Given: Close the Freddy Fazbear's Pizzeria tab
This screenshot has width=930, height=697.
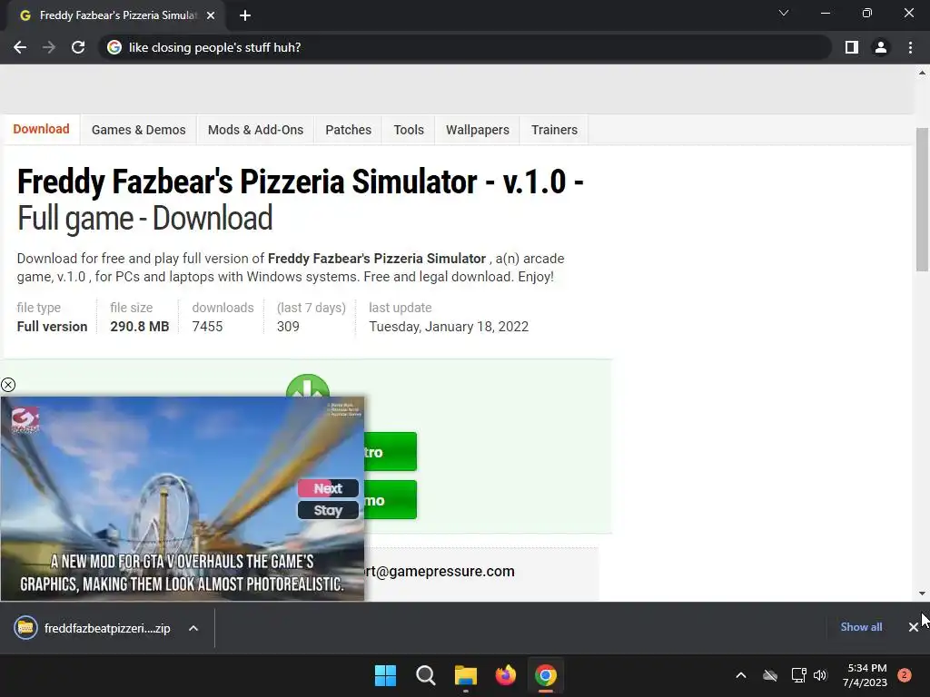Looking at the screenshot, I should (x=211, y=15).
